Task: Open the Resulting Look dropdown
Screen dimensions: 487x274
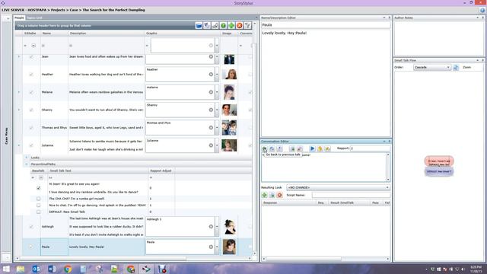Action: (x=338, y=188)
